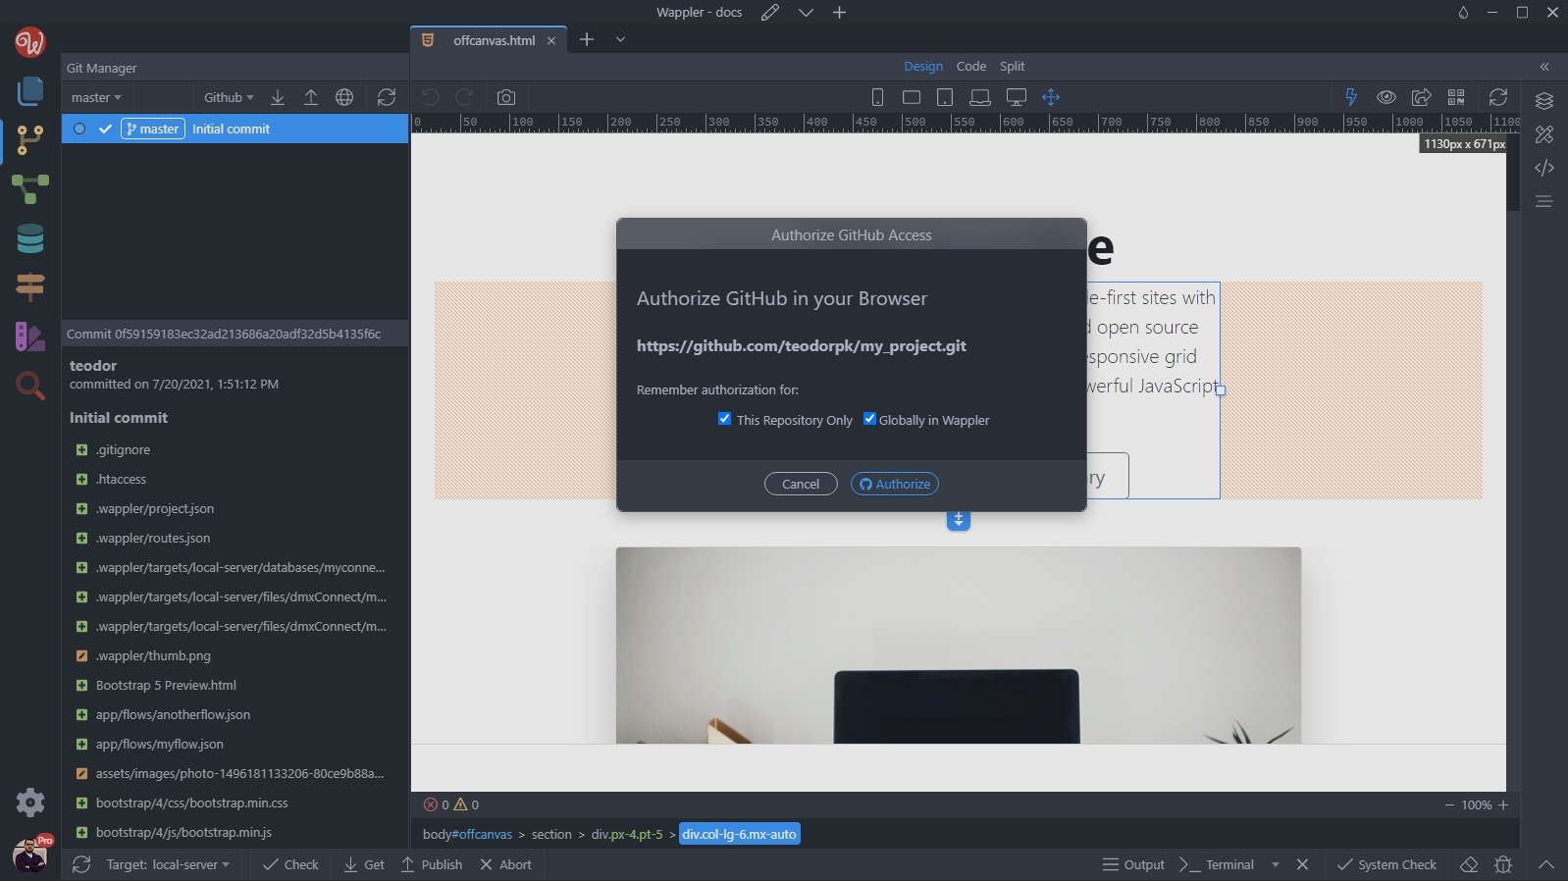Screen dimensions: 1568x881
Task: Zoom in with the plus control
Action: [x=1502, y=804]
